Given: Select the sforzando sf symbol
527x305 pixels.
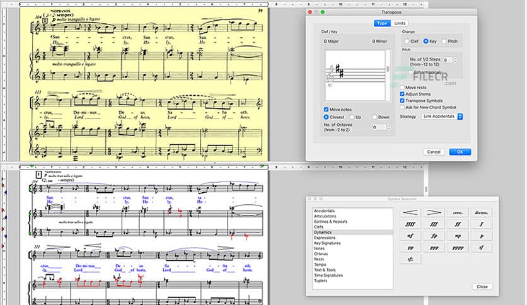Looking at the screenshot, I should tap(481, 248).
